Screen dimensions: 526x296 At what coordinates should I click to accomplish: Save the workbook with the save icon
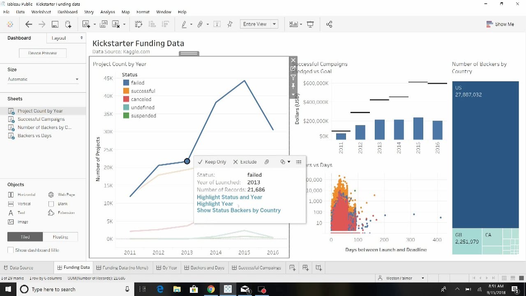click(x=55, y=24)
